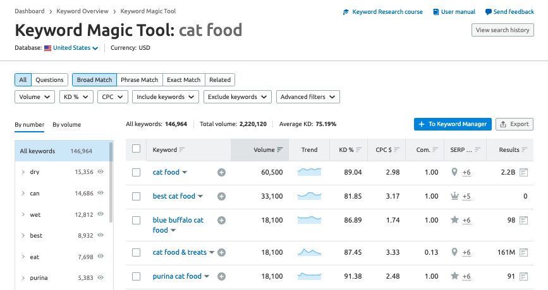Toggle eye icon for 'eat' group

(100, 256)
